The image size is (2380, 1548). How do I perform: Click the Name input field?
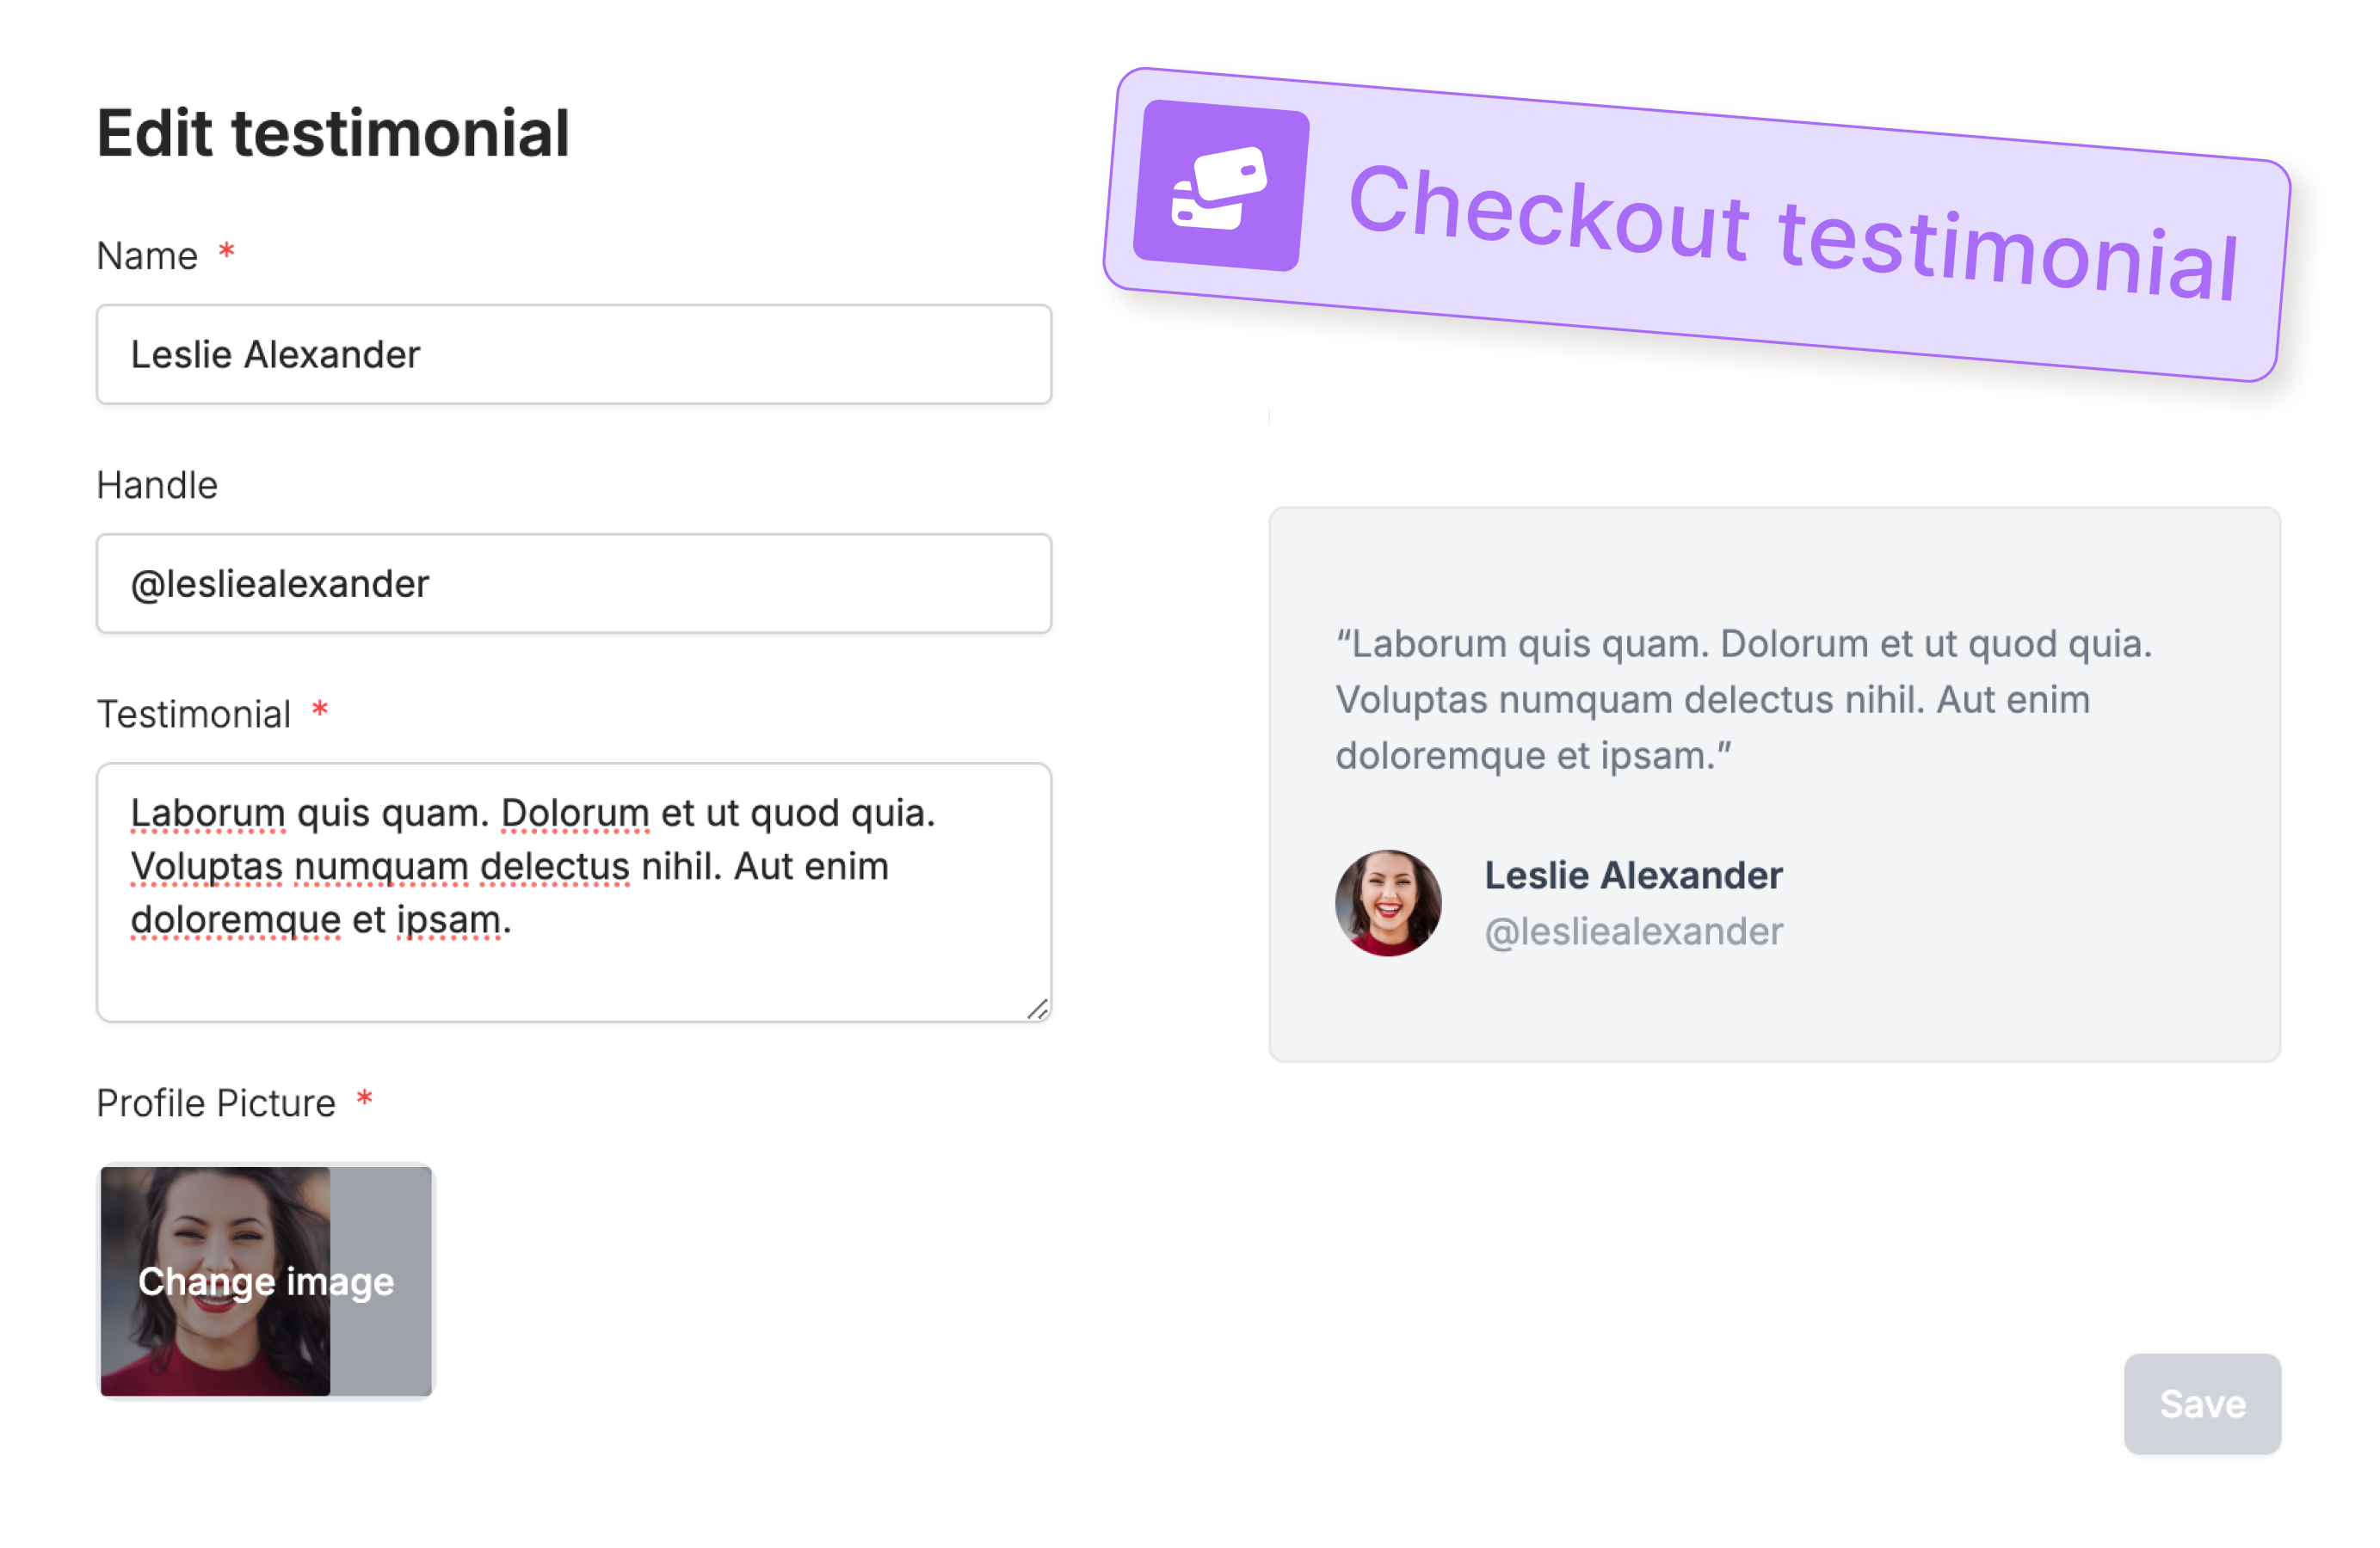(574, 355)
